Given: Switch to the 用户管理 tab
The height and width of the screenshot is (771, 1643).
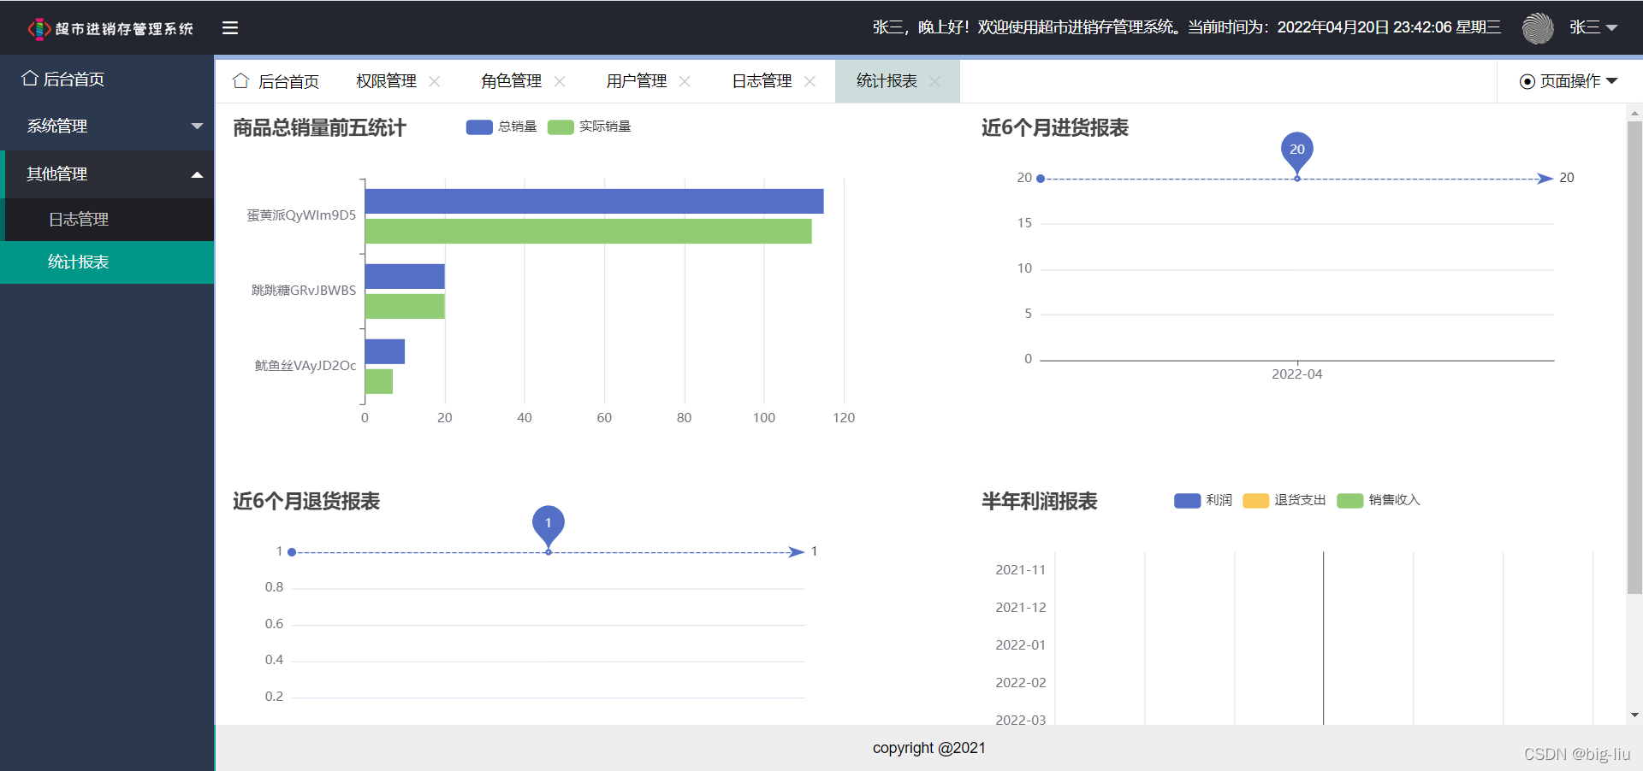Looking at the screenshot, I should click(x=636, y=80).
